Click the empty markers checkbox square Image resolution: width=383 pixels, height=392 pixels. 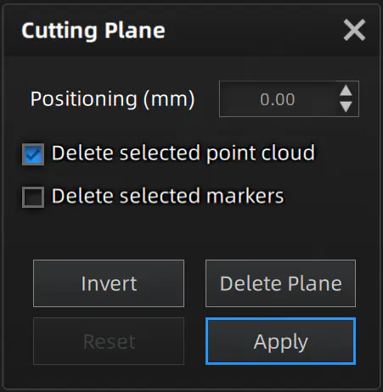coord(33,197)
